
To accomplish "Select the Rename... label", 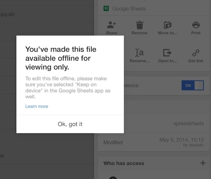I will pyautogui.click(x=139, y=61).
